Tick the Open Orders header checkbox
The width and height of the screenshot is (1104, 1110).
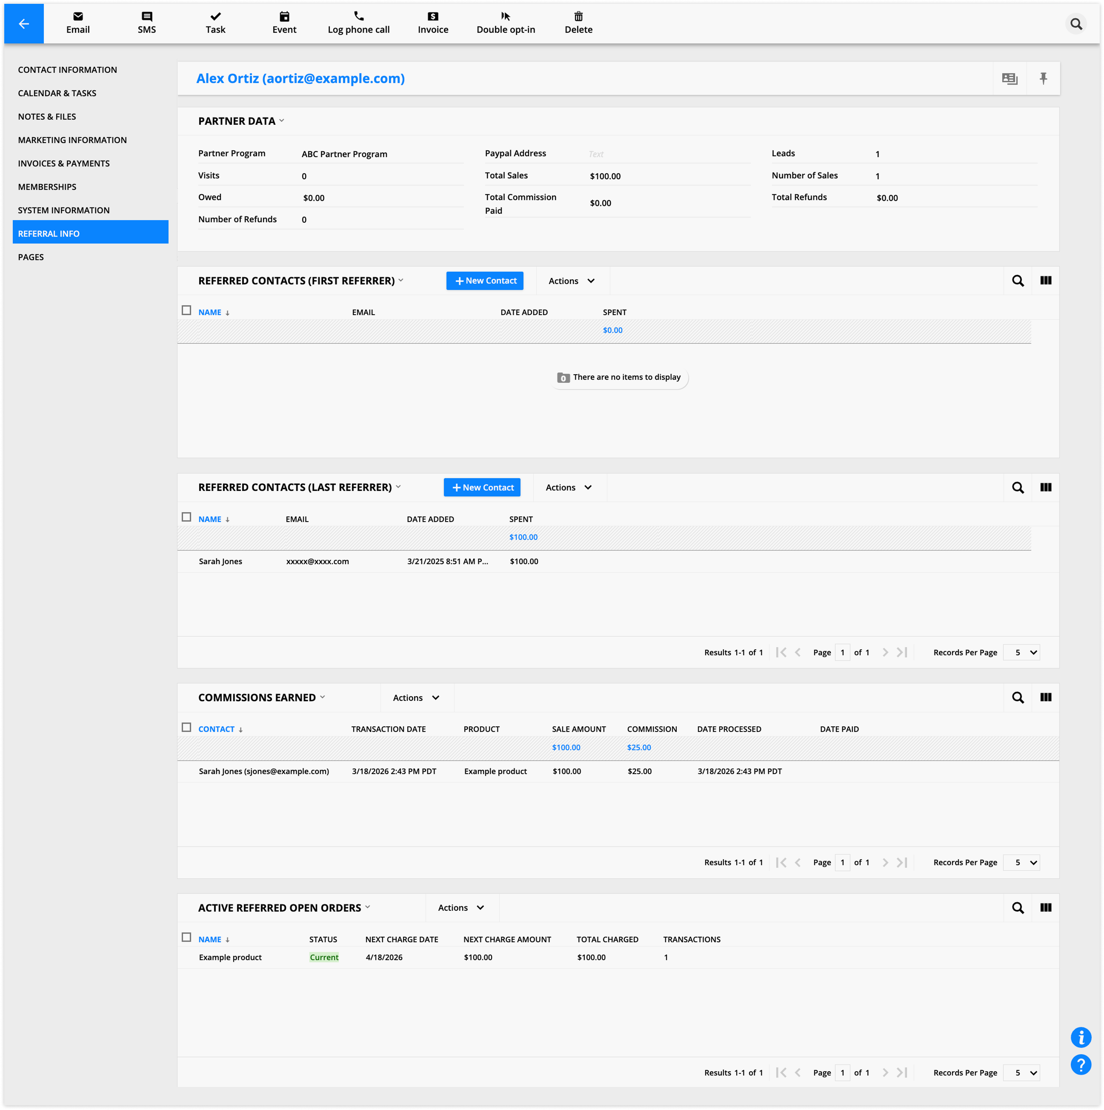(186, 938)
